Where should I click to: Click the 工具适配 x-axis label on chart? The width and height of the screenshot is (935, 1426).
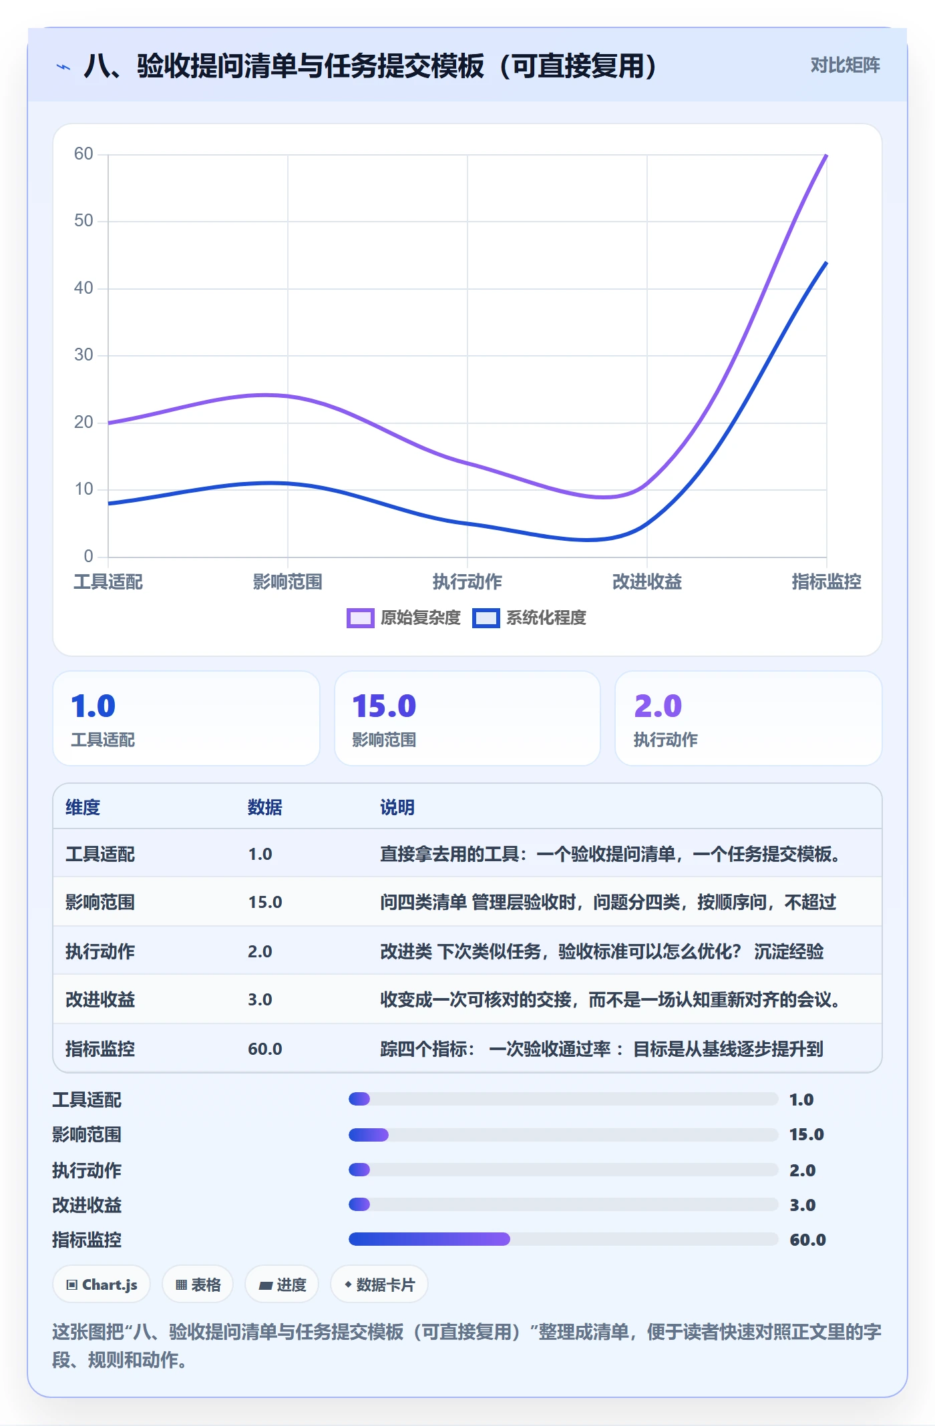coord(108,582)
